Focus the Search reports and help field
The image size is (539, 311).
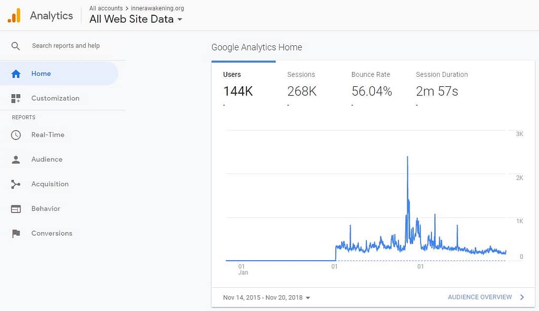tap(66, 46)
